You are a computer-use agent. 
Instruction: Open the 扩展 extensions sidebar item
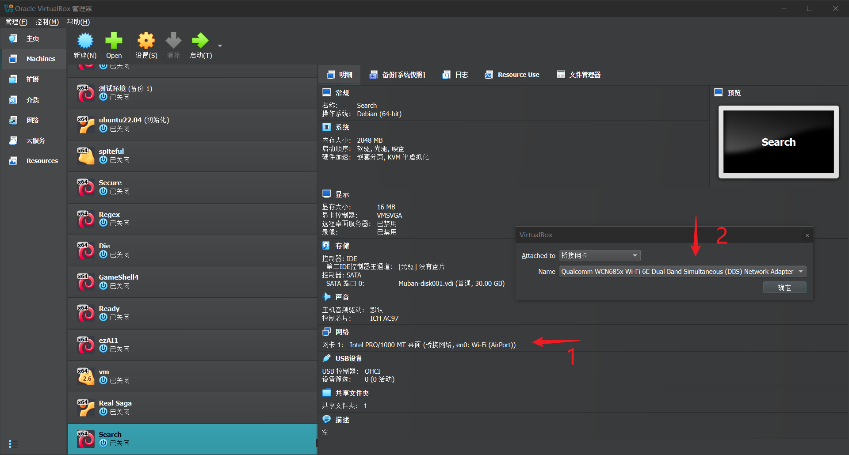tap(34, 79)
